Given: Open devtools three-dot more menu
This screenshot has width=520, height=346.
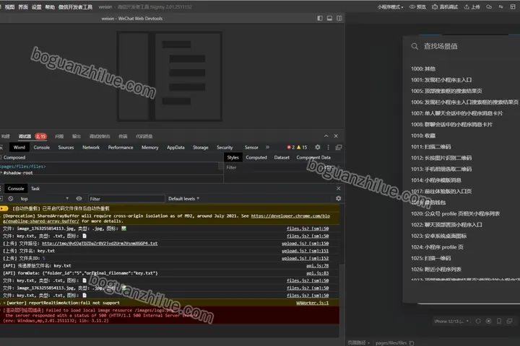Looking at the screenshot, I should [x=329, y=147].
